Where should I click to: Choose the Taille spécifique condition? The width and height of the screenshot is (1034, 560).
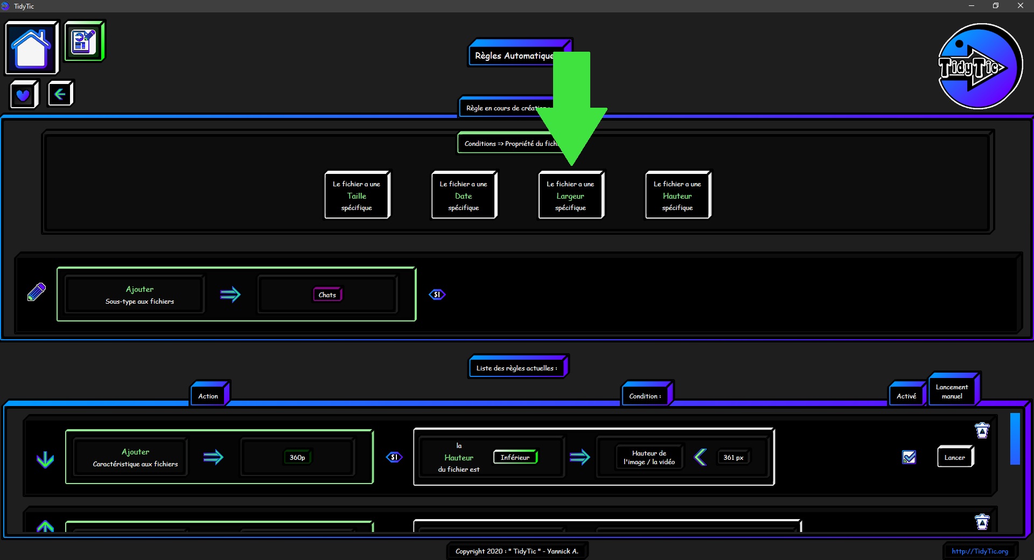click(x=357, y=195)
